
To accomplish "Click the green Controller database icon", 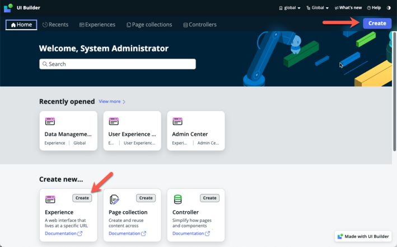I will pos(178,199).
